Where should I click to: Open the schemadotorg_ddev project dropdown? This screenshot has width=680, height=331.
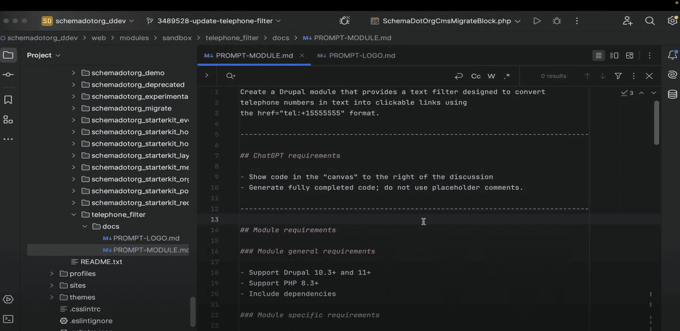88,21
